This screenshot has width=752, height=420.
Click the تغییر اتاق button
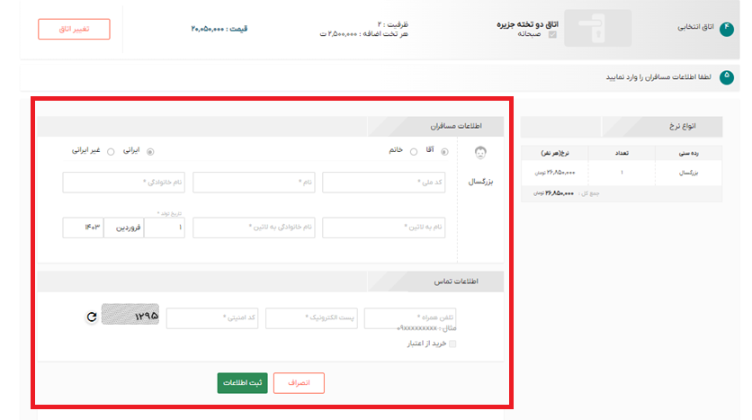point(74,30)
